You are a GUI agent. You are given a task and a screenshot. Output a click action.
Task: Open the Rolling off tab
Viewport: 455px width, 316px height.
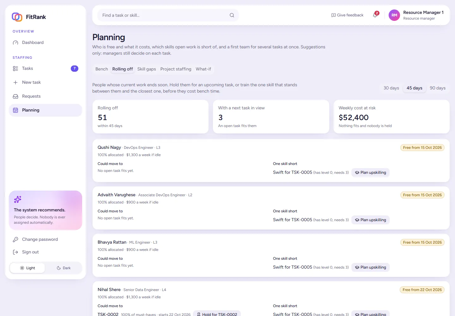(123, 69)
